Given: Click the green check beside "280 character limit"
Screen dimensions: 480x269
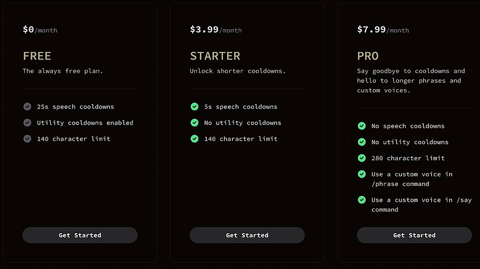Looking at the screenshot, I should pyautogui.click(x=362, y=158).
